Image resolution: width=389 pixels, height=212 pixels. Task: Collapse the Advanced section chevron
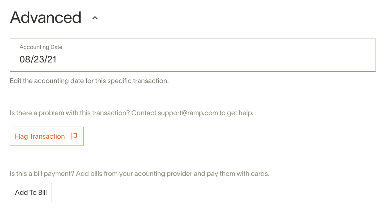point(95,18)
